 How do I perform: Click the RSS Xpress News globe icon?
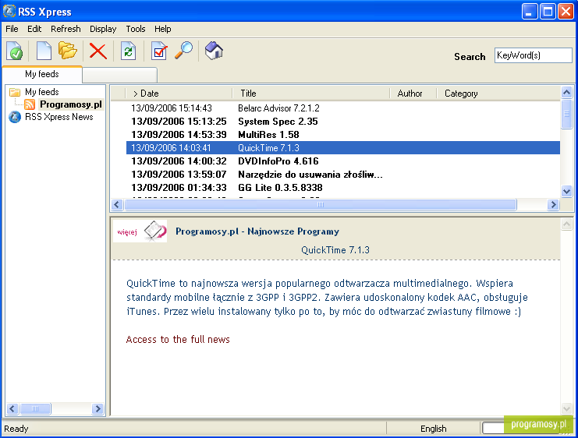(x=15, y=117)
